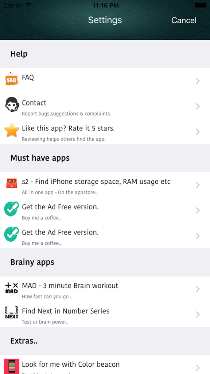Expand the Contact row via its chevron
The image size is (210, 374).
[x=198, y=106]
